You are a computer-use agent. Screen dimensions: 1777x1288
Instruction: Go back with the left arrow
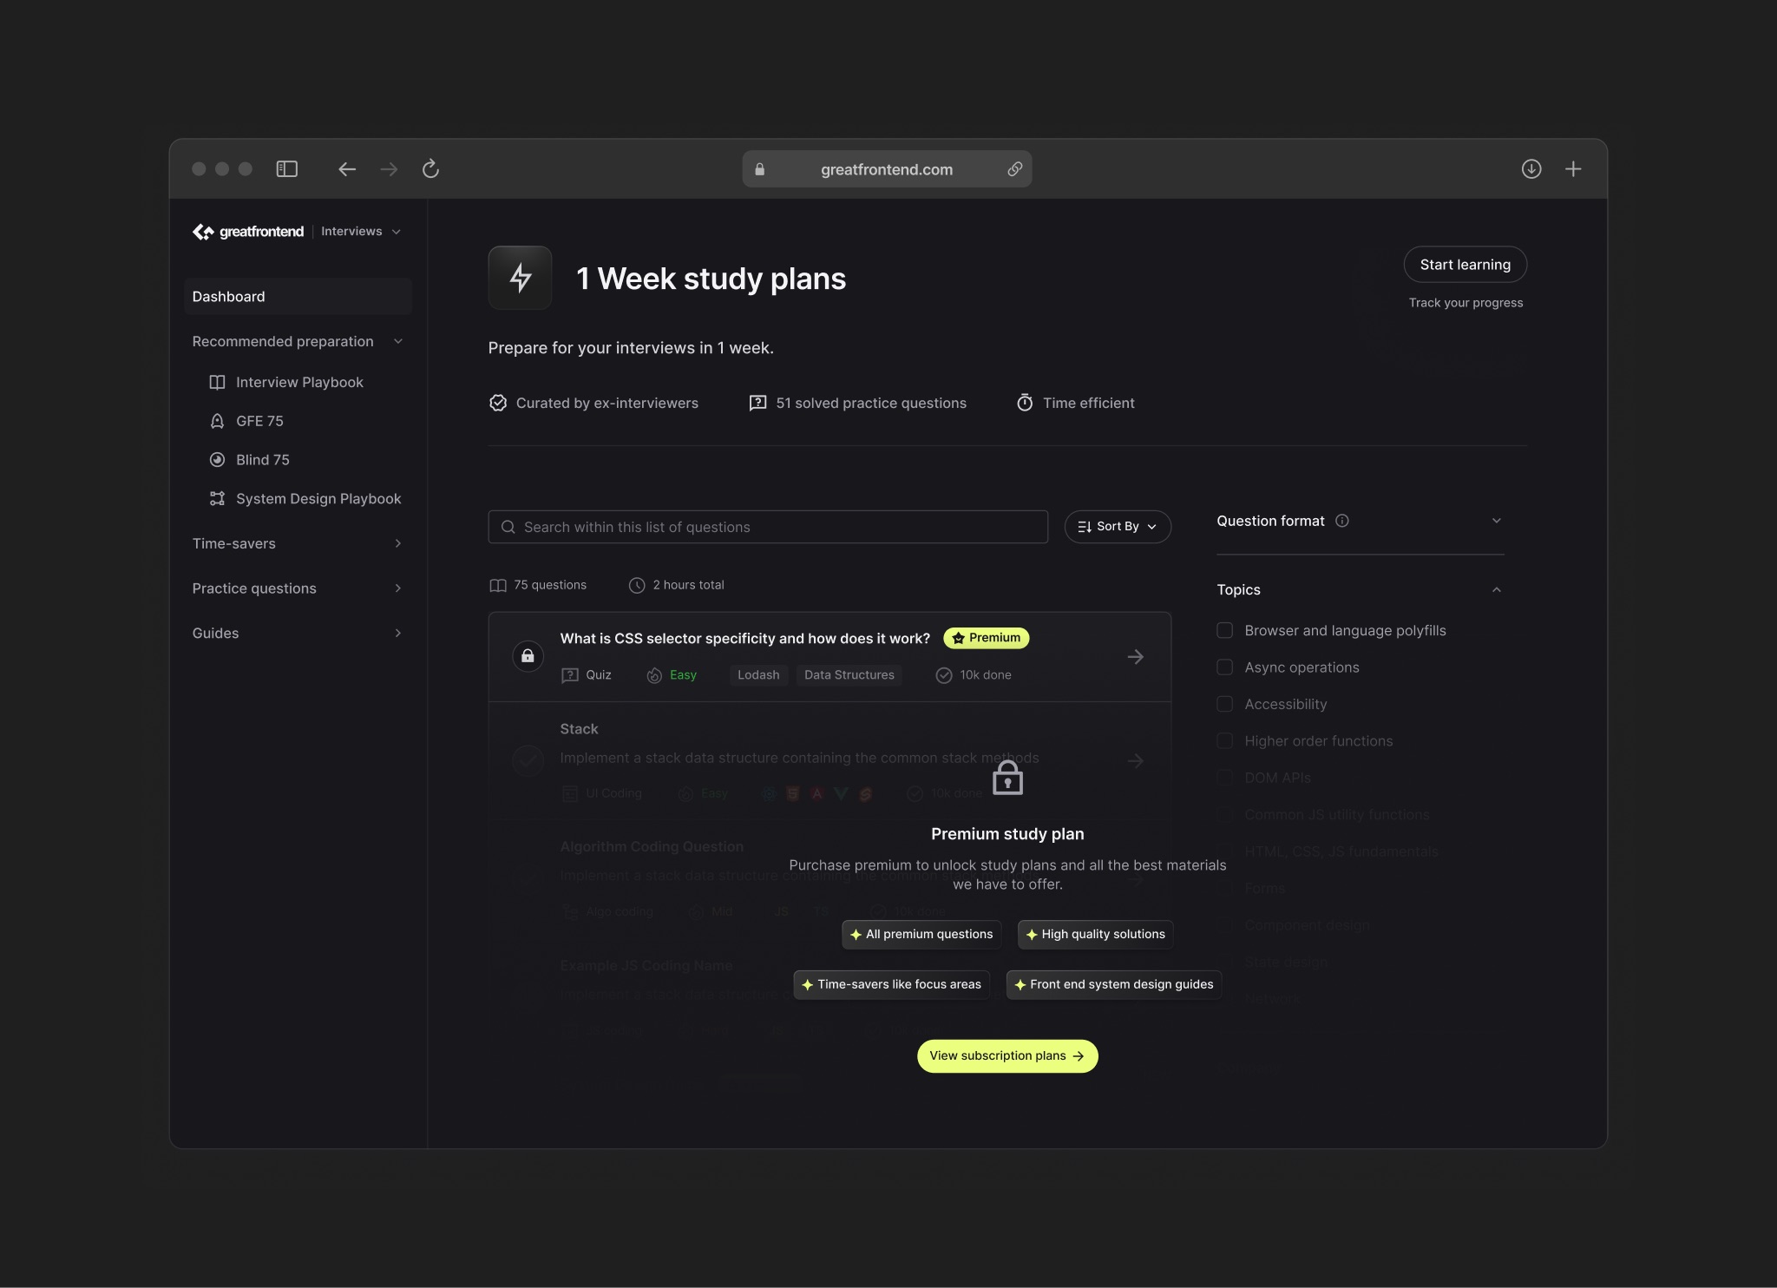[347, 169]
